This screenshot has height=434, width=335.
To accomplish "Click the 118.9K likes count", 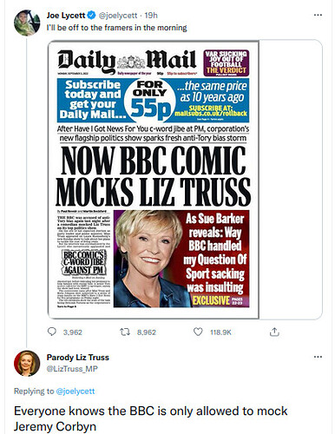I will [220, 332].
